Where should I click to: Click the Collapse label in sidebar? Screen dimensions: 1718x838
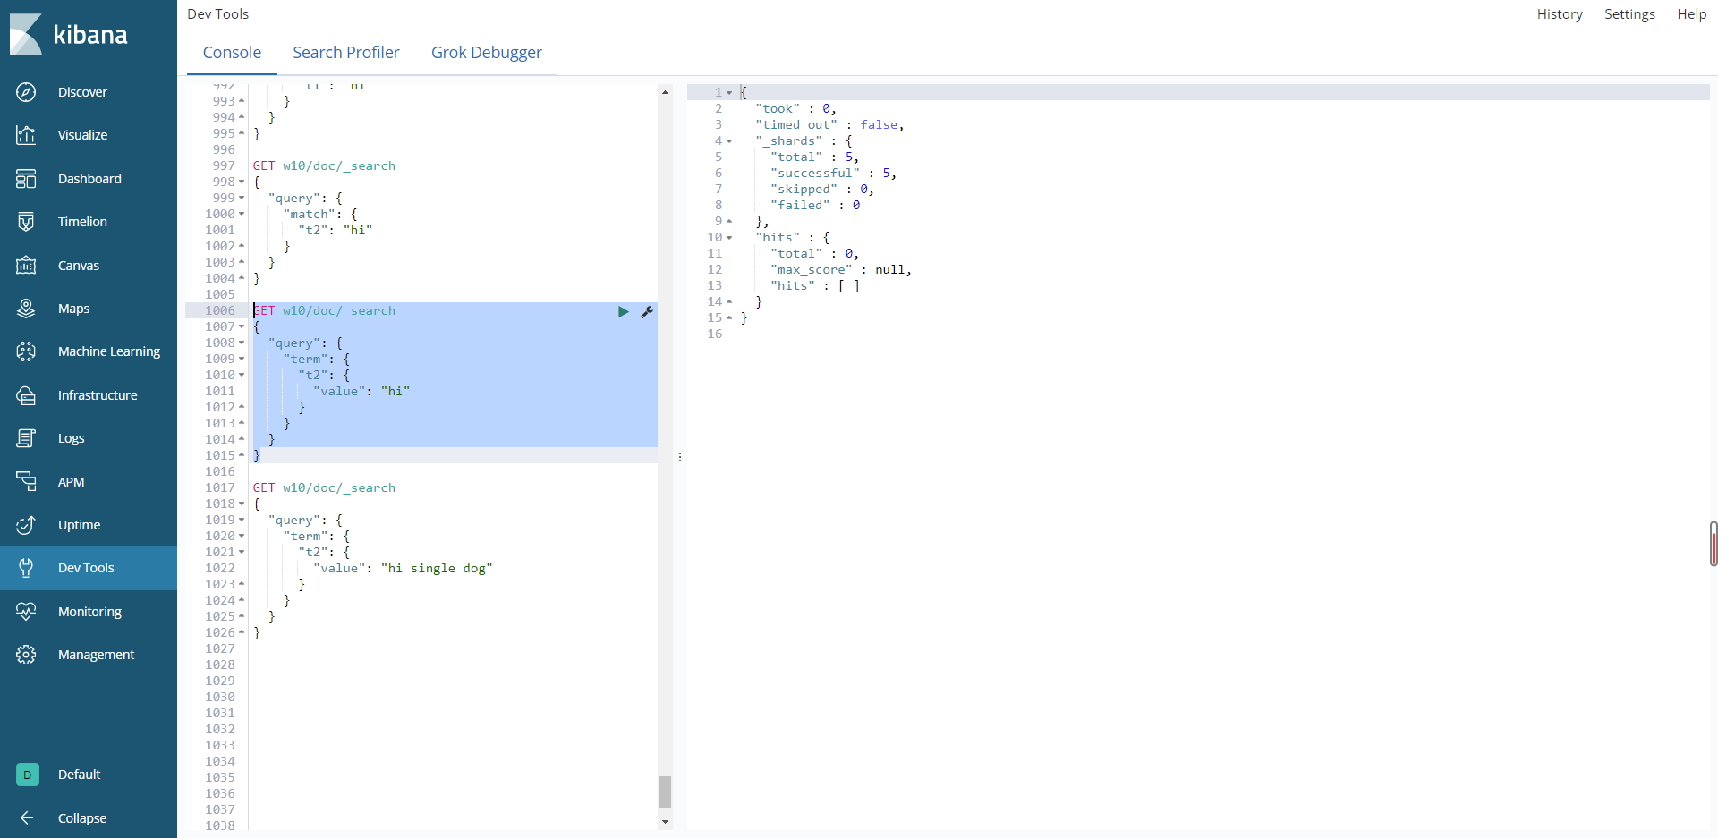pyautogui.click(x=82, y=818)
